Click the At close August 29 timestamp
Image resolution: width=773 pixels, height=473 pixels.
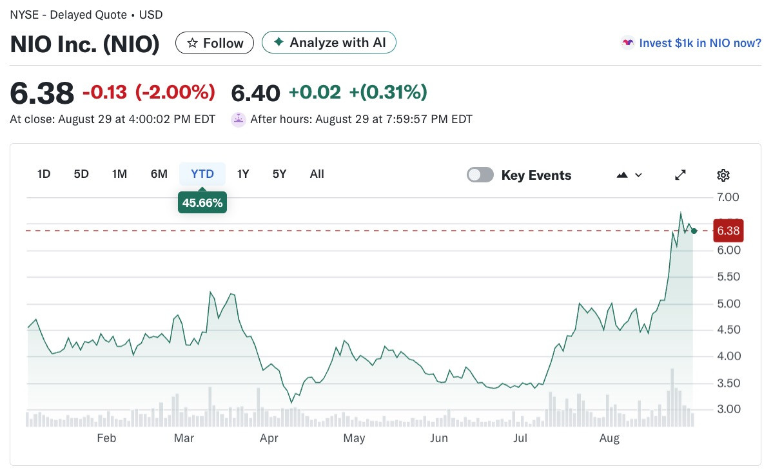pyautogui.click(x=112, y=119)
